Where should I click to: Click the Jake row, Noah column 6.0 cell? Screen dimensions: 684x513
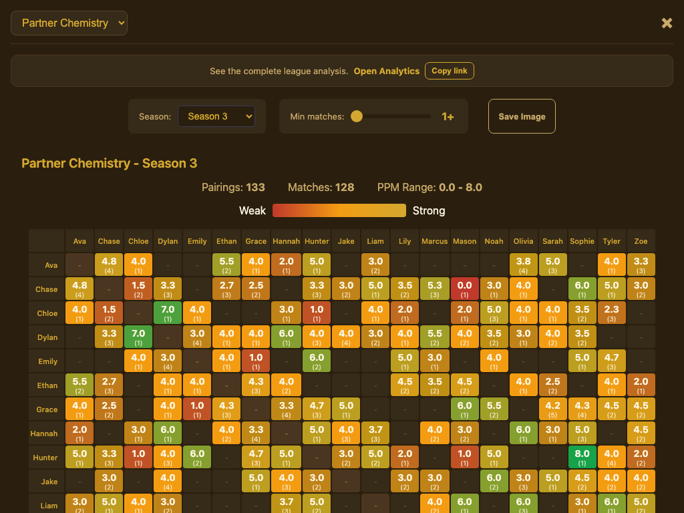[494, 481]
